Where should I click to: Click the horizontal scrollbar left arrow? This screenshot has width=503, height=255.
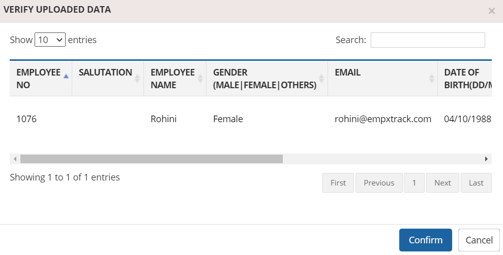coord(15,159)
